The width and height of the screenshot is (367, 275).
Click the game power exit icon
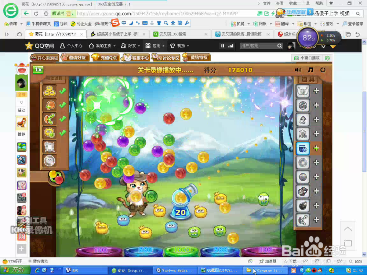(323, 70)
